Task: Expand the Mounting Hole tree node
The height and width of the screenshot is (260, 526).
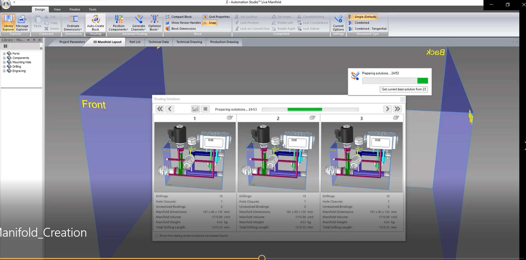Action: [x=4, y=62]
